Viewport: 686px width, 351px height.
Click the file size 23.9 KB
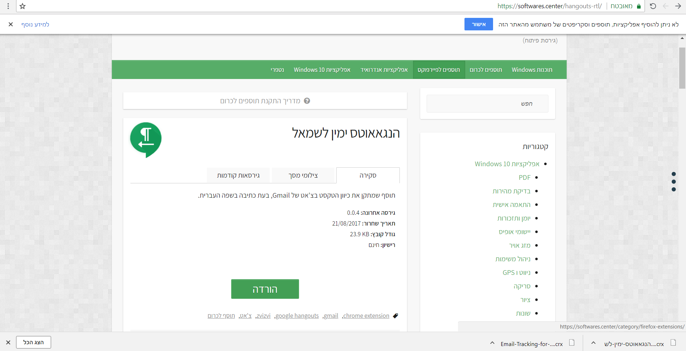[359, 234]
